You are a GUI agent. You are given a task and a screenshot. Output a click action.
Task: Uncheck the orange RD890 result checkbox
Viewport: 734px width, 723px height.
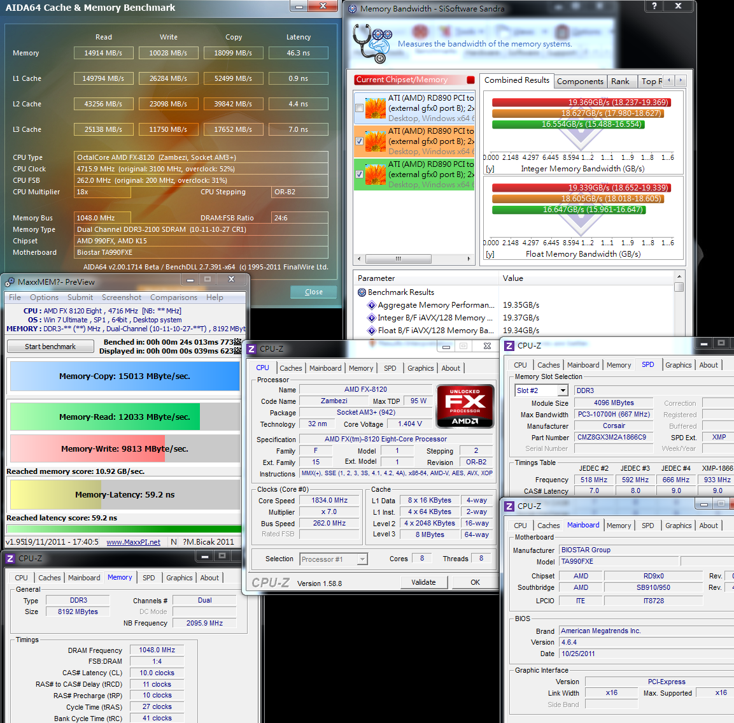pos(359,141)
